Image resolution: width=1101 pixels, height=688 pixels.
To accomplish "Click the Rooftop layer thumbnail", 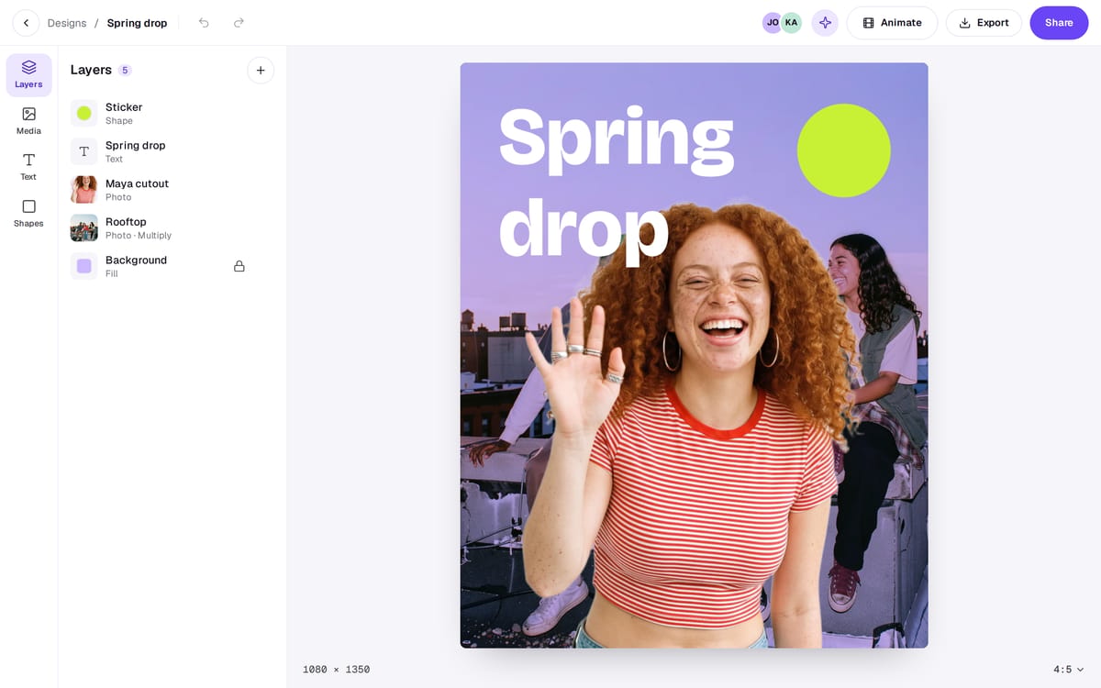I will pyautogui.click(x=83, y=228).
